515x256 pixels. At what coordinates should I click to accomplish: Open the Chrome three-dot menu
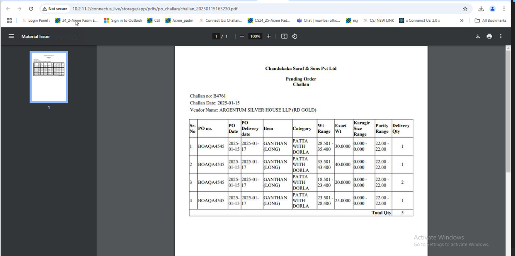coord(504,9)
